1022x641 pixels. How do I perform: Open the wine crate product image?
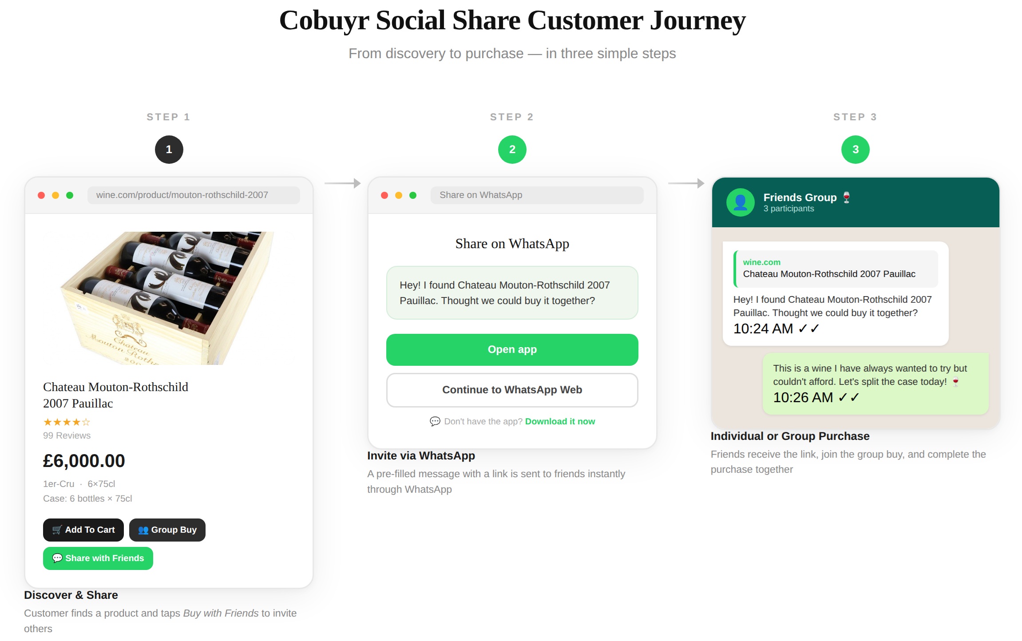[169, 298]
